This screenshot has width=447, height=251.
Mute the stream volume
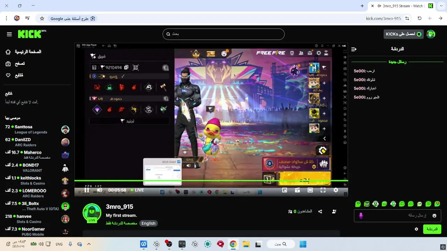point(100,190)
